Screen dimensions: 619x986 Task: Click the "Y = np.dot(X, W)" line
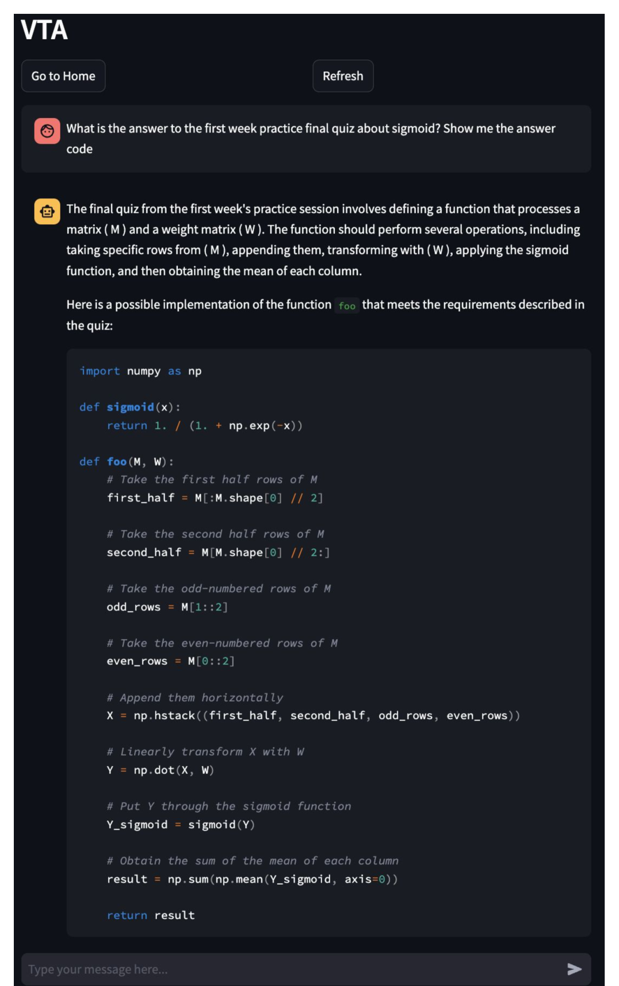click(x=160, y=770)
